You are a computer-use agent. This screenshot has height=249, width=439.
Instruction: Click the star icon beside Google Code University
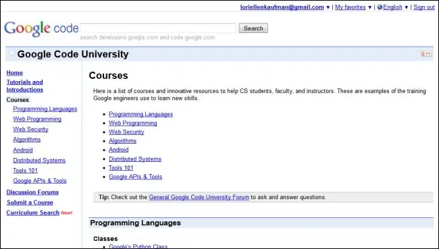coord(11,53)
